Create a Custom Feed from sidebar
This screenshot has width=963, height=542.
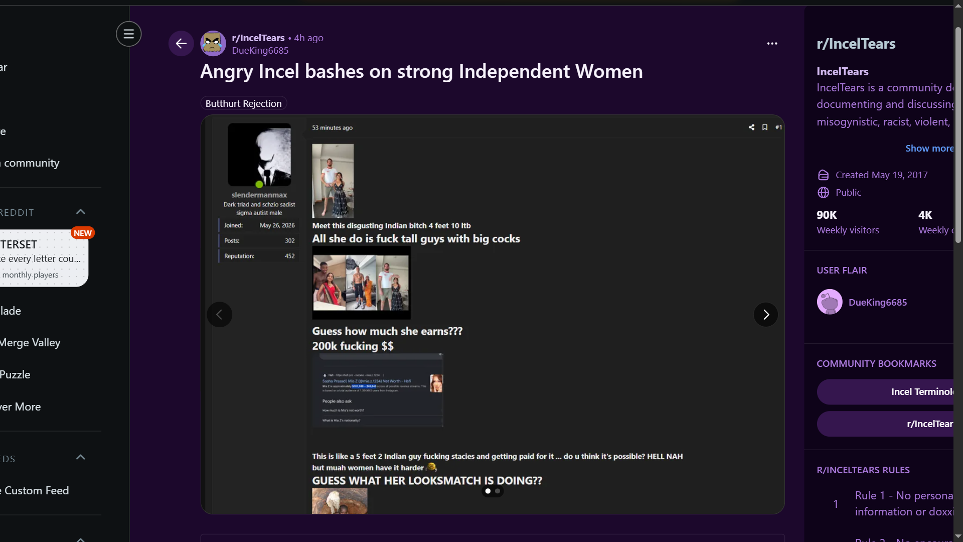click(x=35, y=491)
